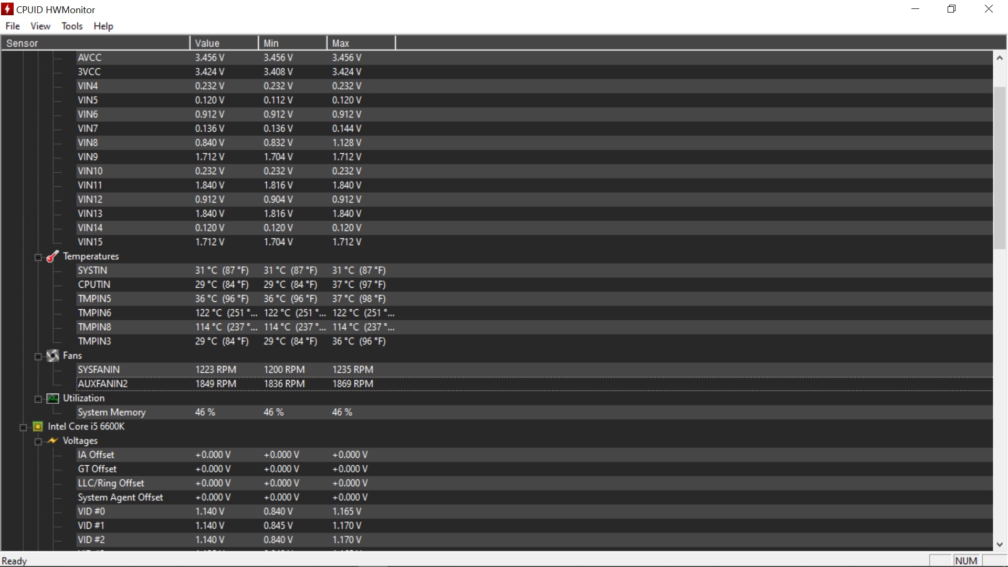Click the scrollbar down arrow
The image size is (1008, 567).
1000,544
